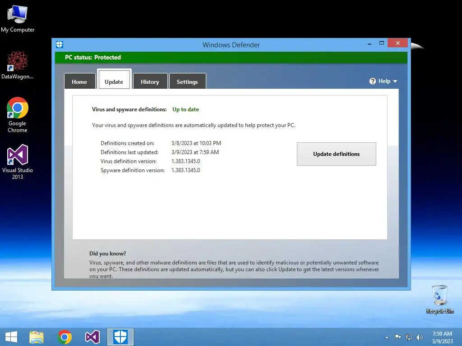Open the DataWagon desktop shortcut
Image resolution: width=462 pixels, height=346 pixels.
(x=18, y=65)
